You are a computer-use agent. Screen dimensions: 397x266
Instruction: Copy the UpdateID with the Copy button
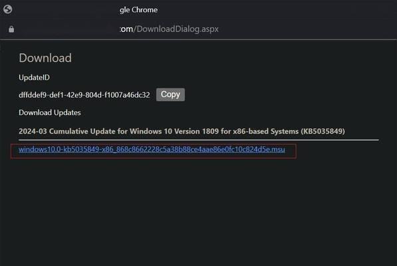click(x=170, y=94)
